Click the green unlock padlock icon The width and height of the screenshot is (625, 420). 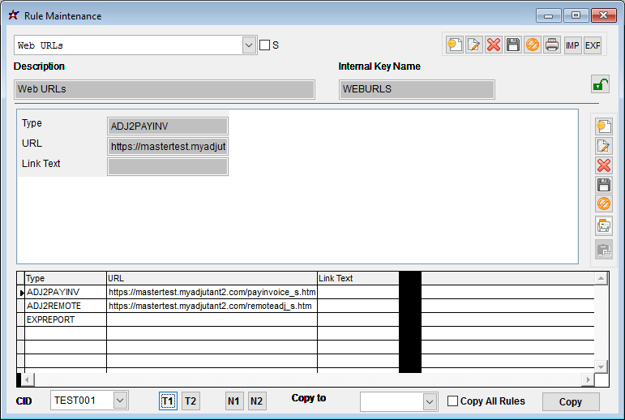coord(600,84)
